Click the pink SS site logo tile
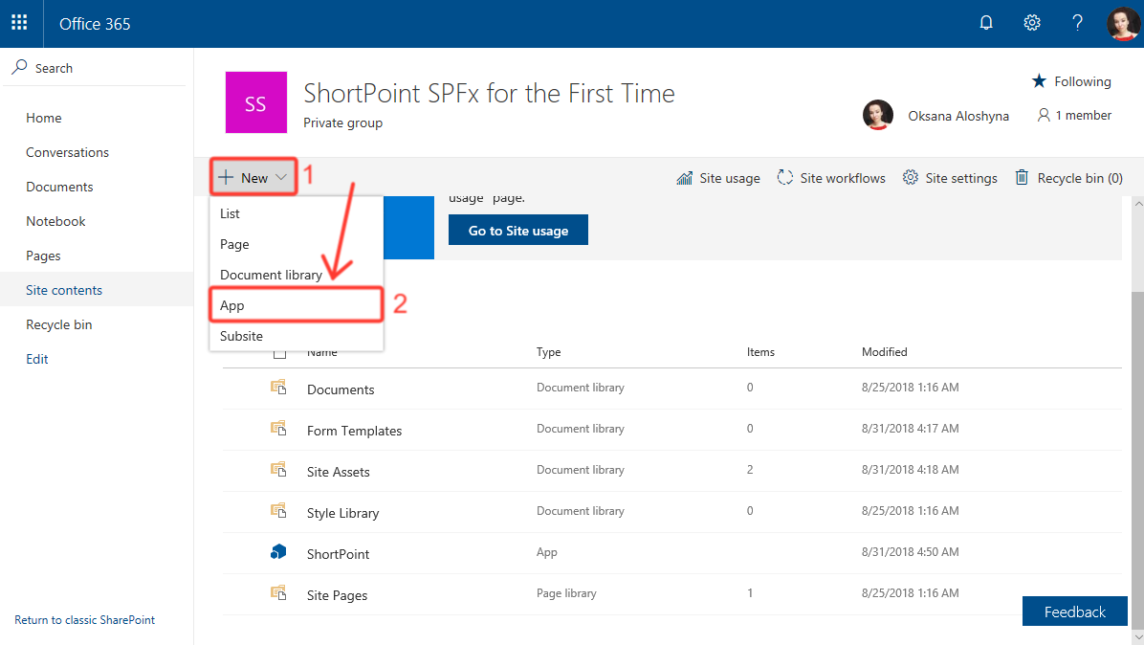1144x645 pixels. pyautogui.click(x=255, y=103)
